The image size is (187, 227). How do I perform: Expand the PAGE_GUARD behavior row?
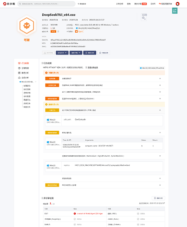[160, 85]
